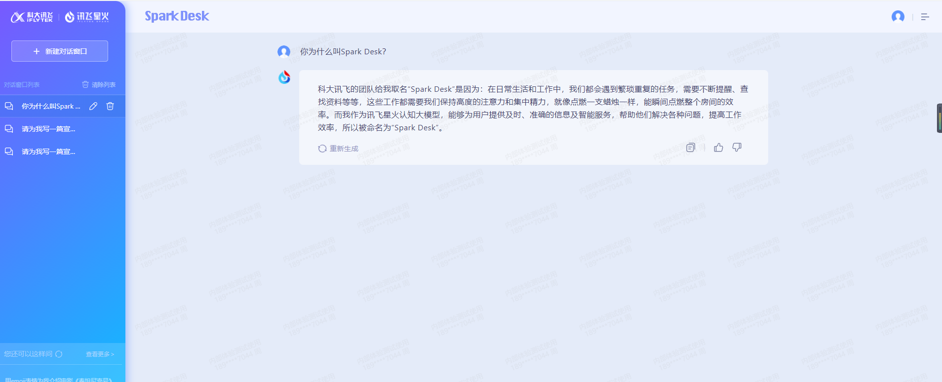Regenerate the answer with 重新生成
This screenshot has width=942, height=382.
pyautogui.click(x=339, y=149)
